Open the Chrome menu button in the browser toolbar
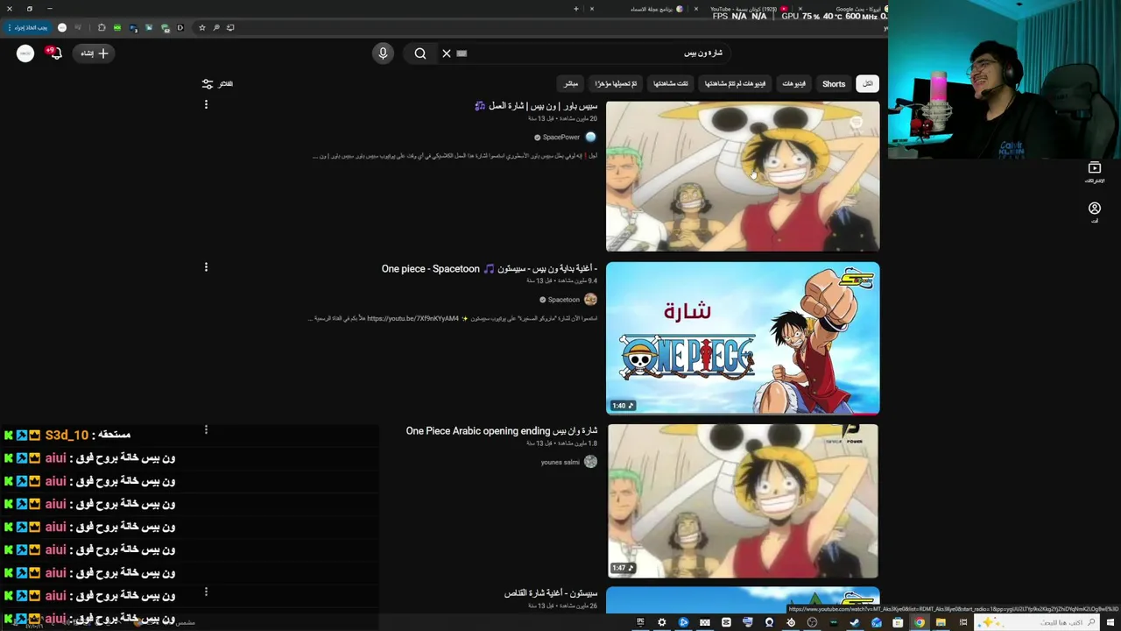 [x=11, y=27]
